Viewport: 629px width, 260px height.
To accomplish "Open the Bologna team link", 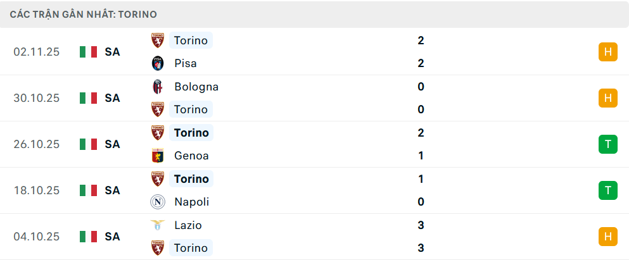I will (x=196, y=87).
